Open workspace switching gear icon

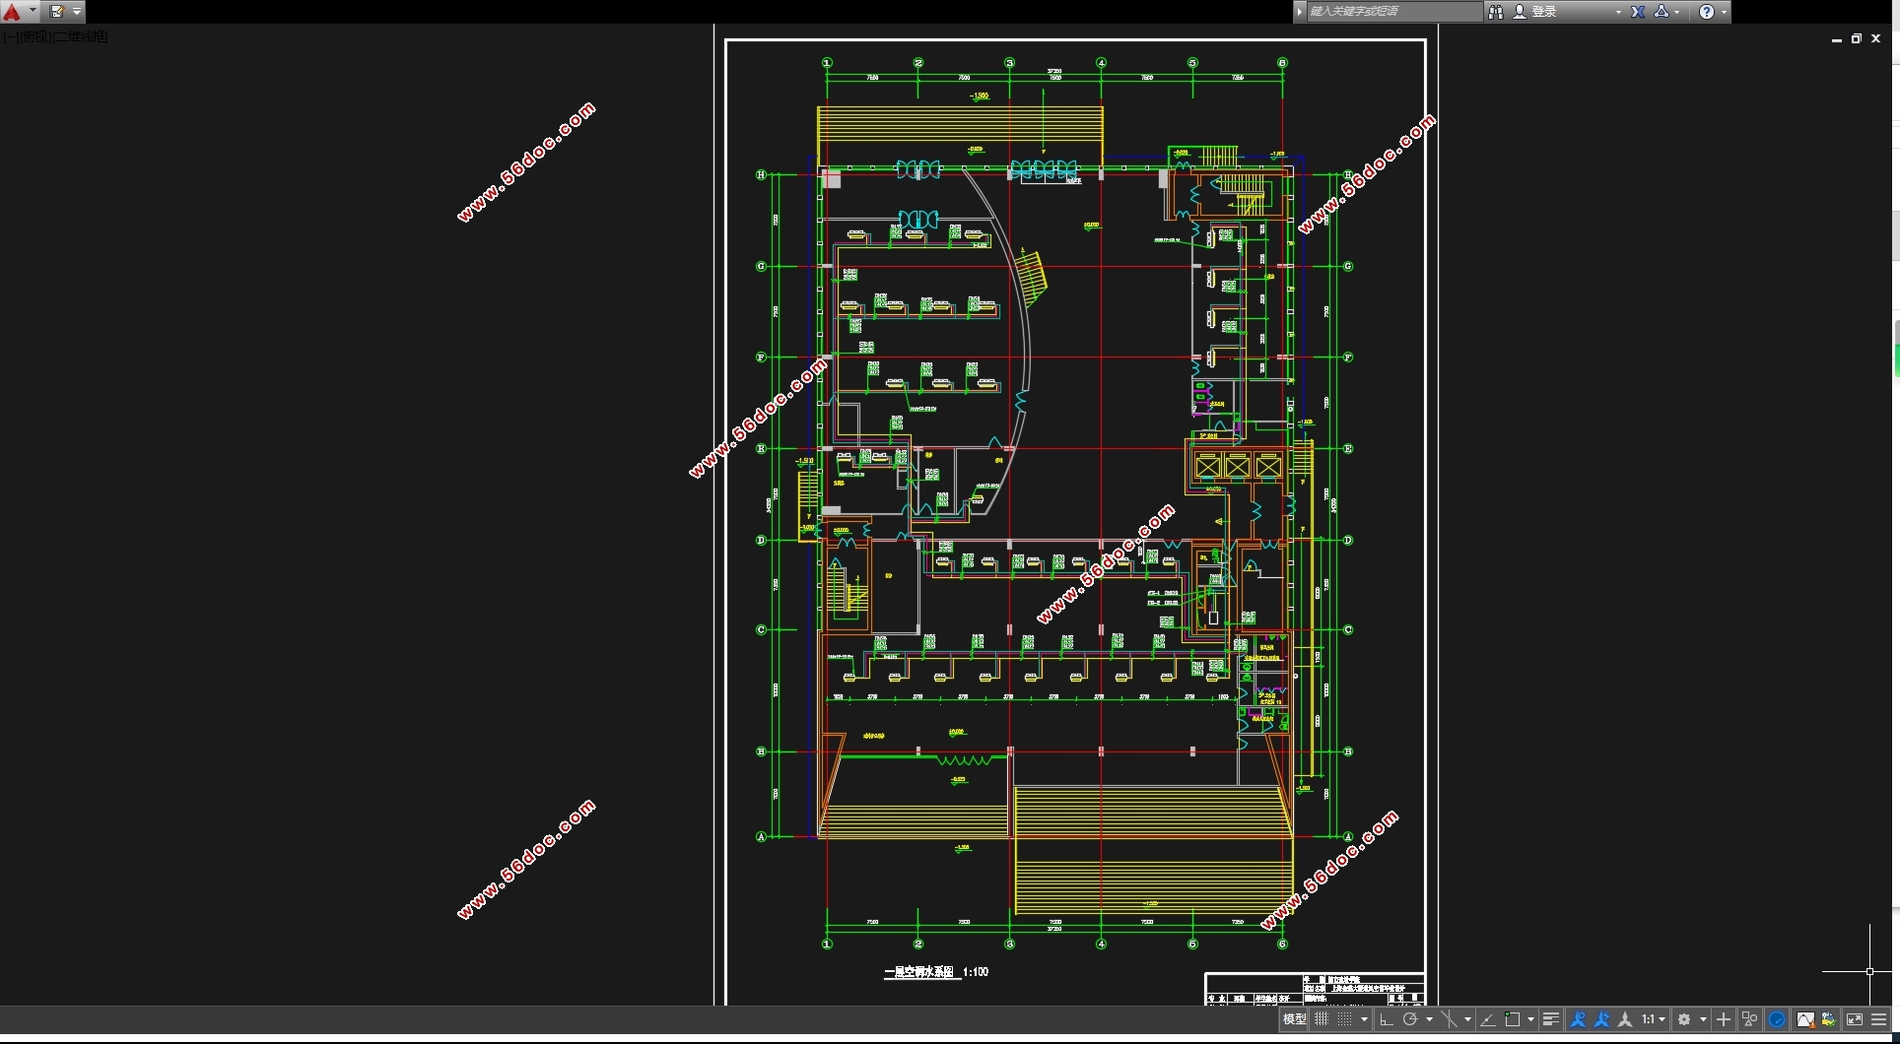click(x=1684, y=1019)
